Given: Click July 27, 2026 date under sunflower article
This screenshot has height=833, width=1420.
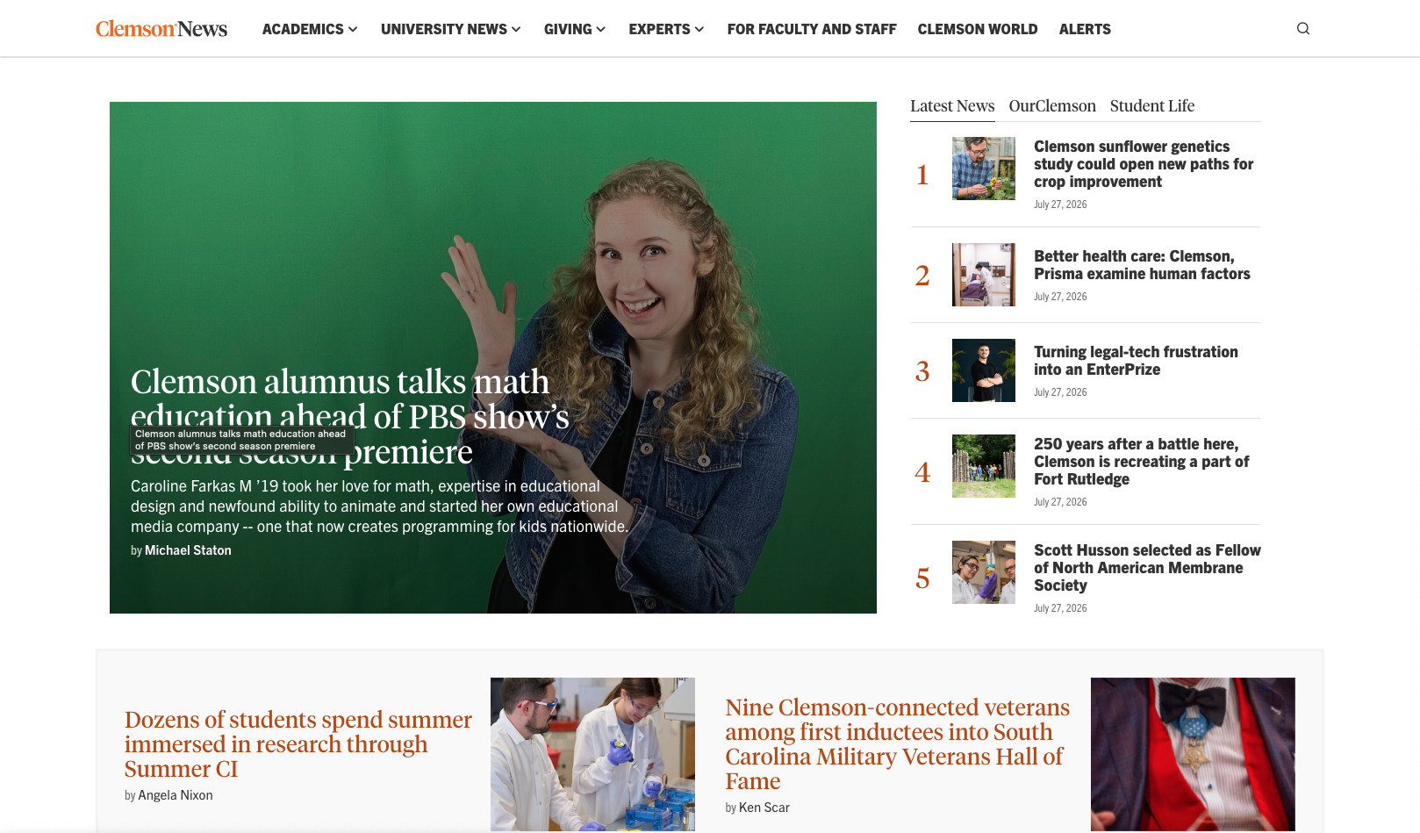Looking at the screenshot, I should tap(1060, 205).
